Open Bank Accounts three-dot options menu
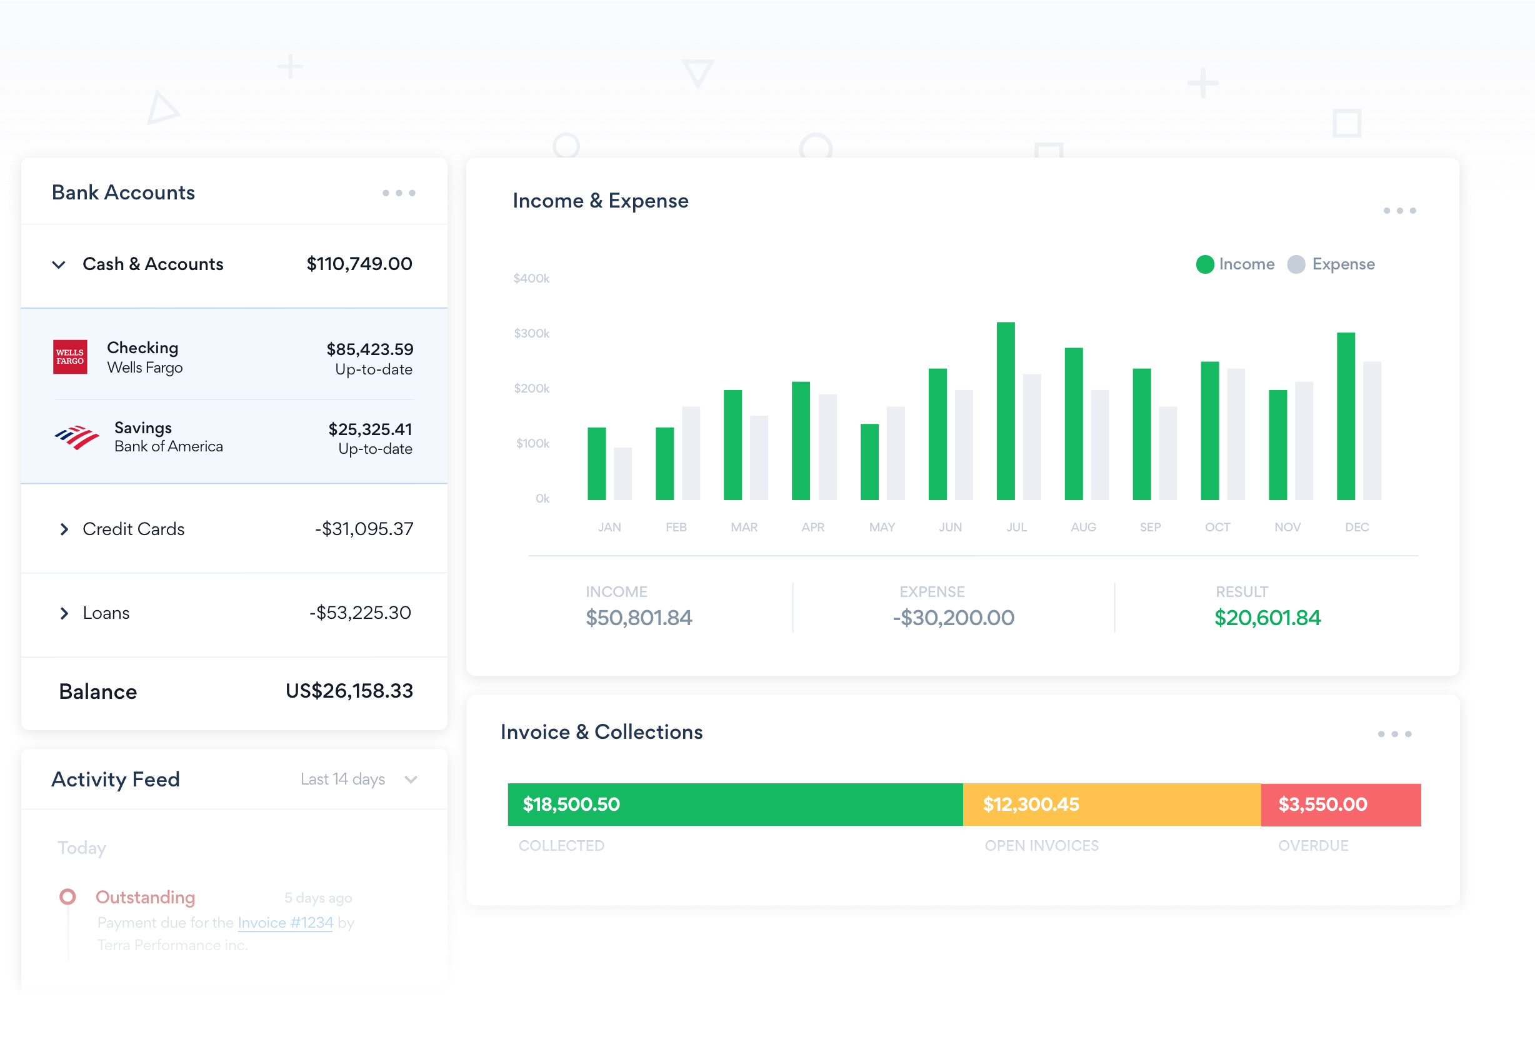This screenshot has width=1535, height=1044. pos(399,193)
